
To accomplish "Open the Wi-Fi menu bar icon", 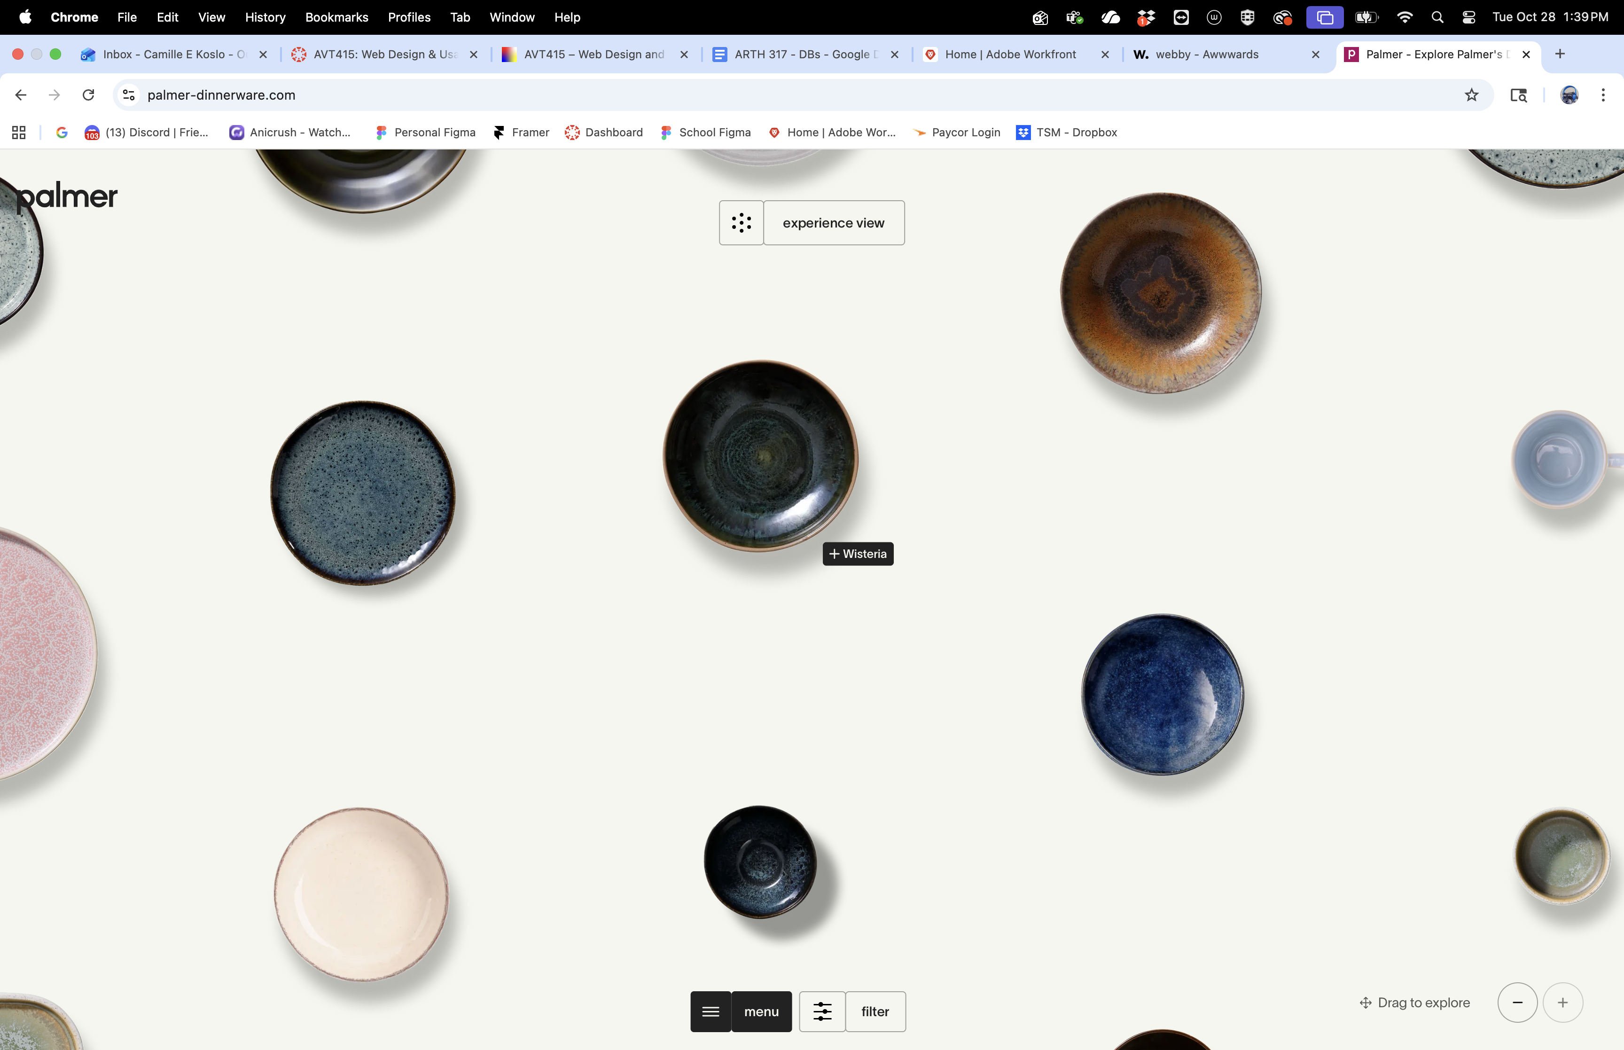I will [x=1405, y=17].
